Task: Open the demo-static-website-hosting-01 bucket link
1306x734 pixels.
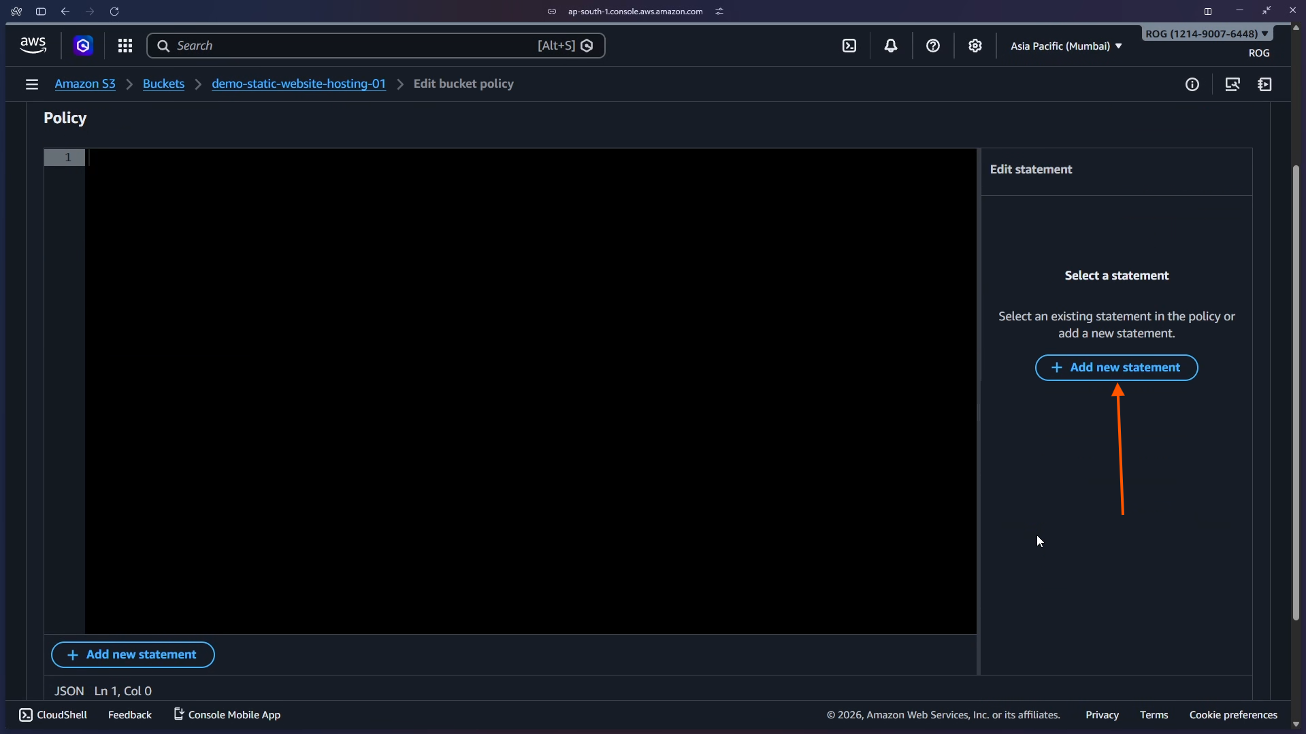Action: click(x=299, y=84)
